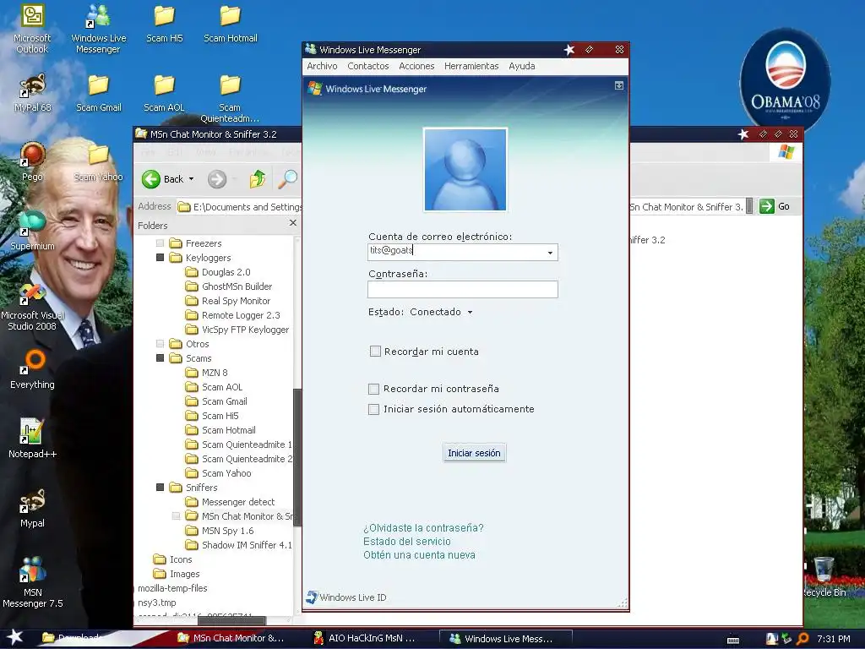Expand the Freezers folder tree node

pos(160,243)
